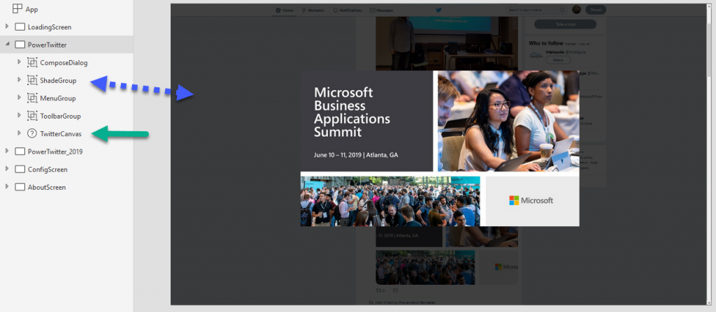Expand the ShadeGroup arrow
This screenshot has width=716, height=312.
[x=20, y=80]
